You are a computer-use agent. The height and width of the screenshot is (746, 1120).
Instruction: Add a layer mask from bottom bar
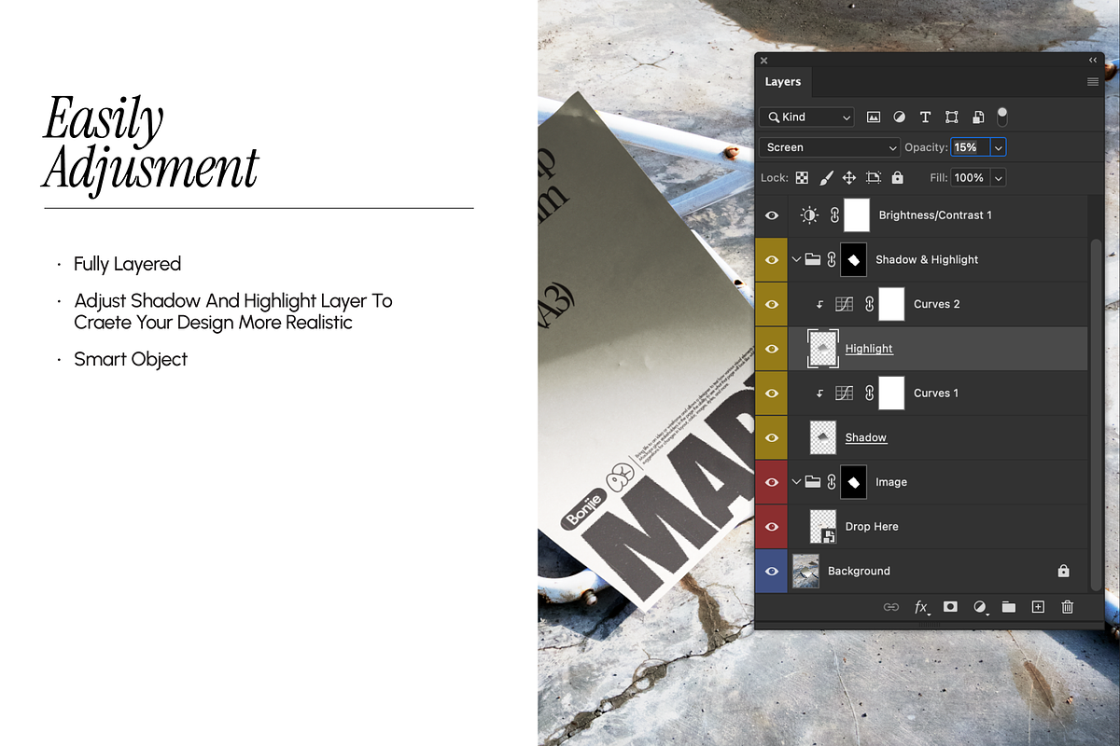(950, 607)
